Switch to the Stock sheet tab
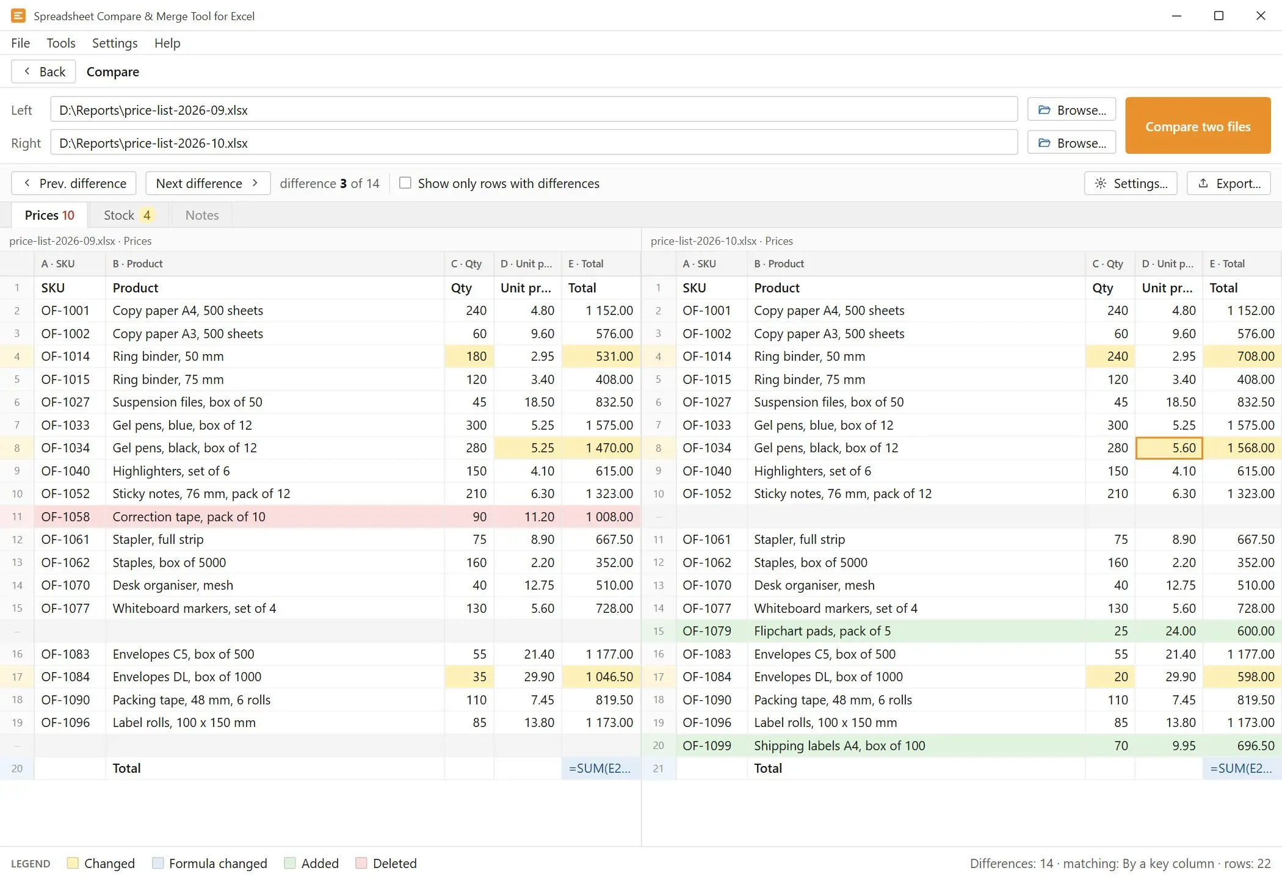 128,215
